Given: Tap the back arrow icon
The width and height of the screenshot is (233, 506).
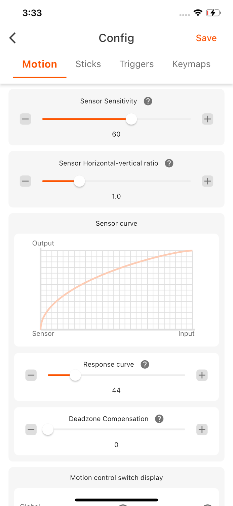Looking at the screenshot, I should [x=13, y=38].
